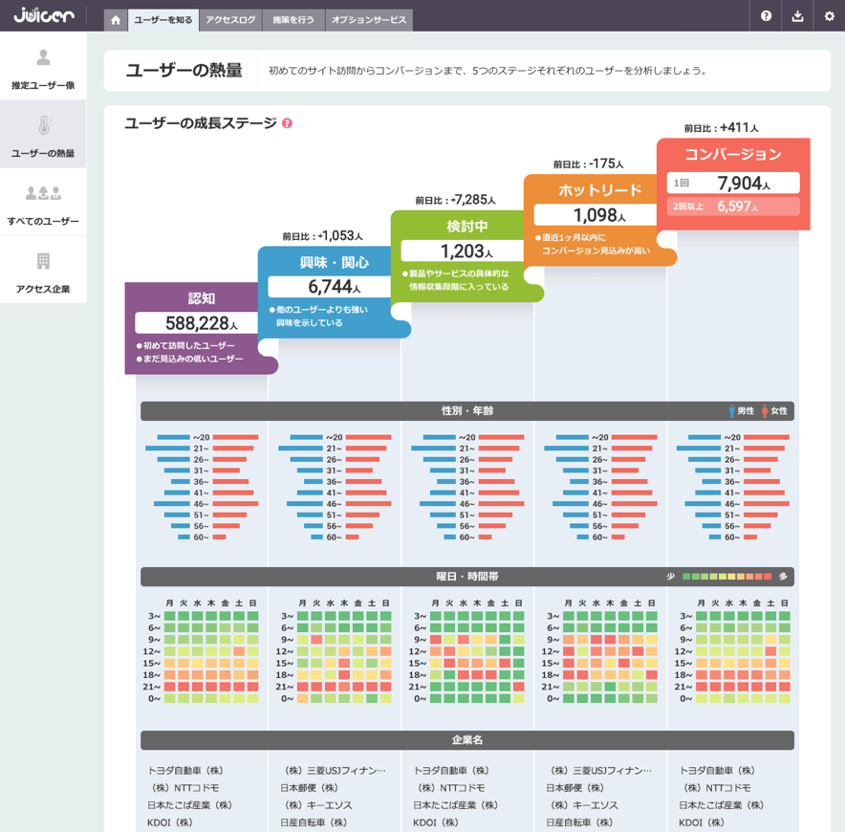845x832 pixels.
Task: Switch to the オプションサービス tab
Action: click(367, 19)
